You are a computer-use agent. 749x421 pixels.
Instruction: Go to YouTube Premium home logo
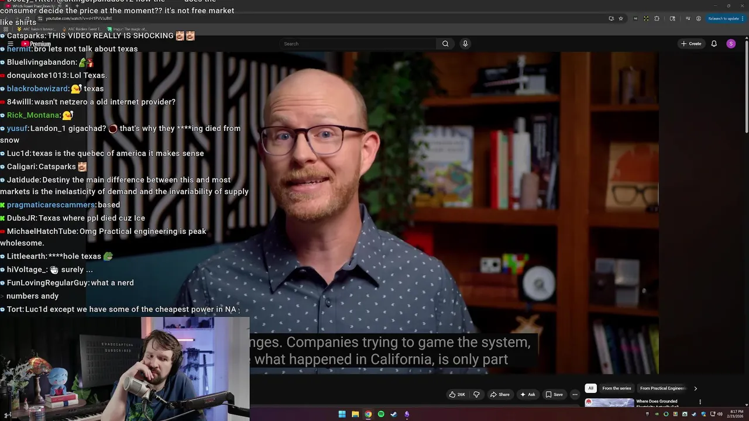click(x=36, y=44)
